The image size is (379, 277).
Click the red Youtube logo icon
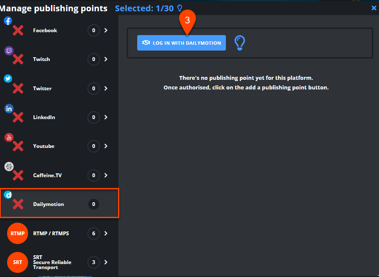coord(9,137)
